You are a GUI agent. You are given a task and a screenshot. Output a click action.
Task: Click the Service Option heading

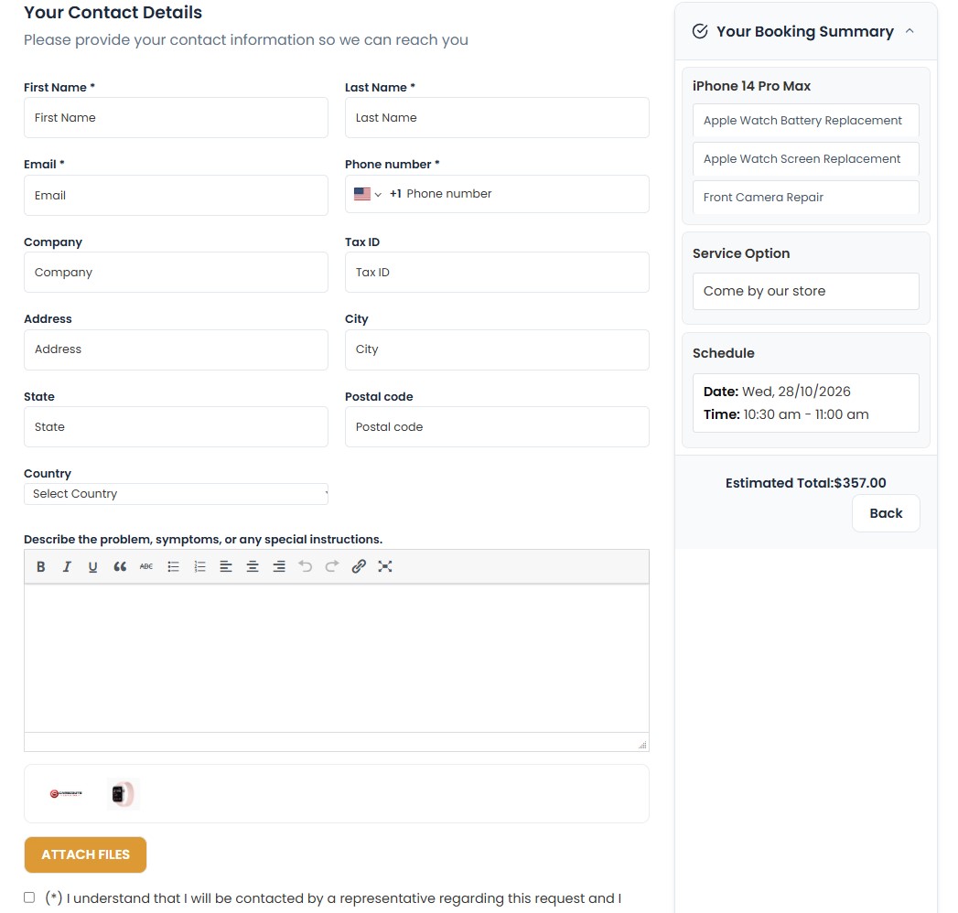point(741,253)
